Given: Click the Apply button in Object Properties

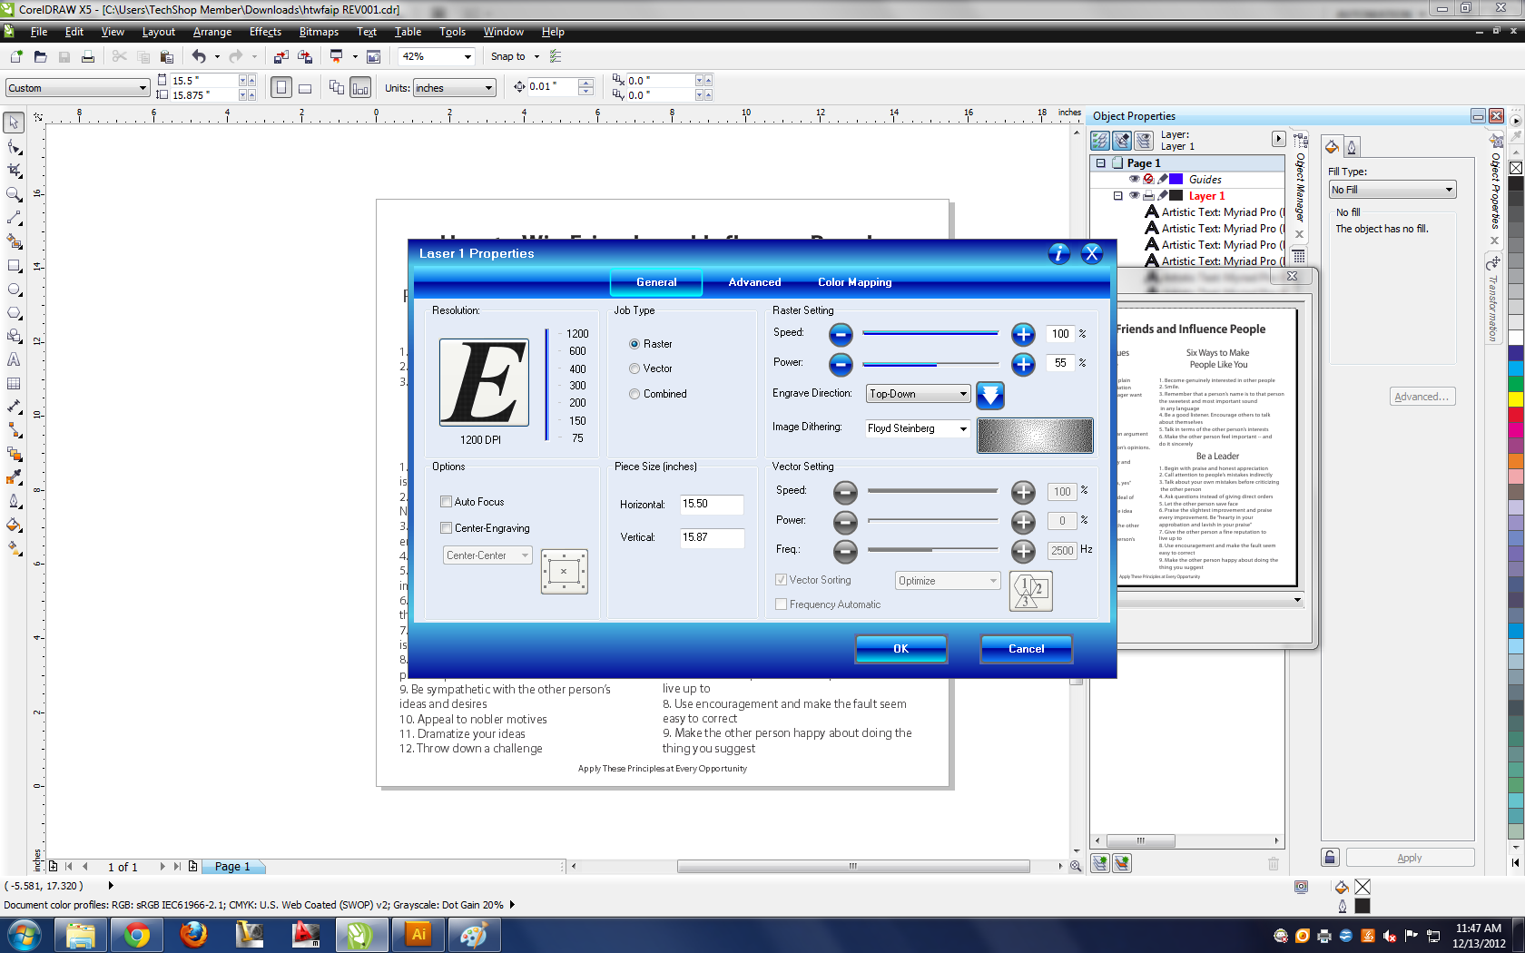Looking at the screenshot, I should [x=1409, y=857].
